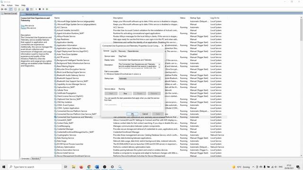Click the Stop Service square icon in toolbar
Viewport: 303px width, 170px height.
(40, 9)
